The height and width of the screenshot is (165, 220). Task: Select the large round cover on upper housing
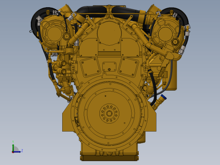(x=109, y=33)
